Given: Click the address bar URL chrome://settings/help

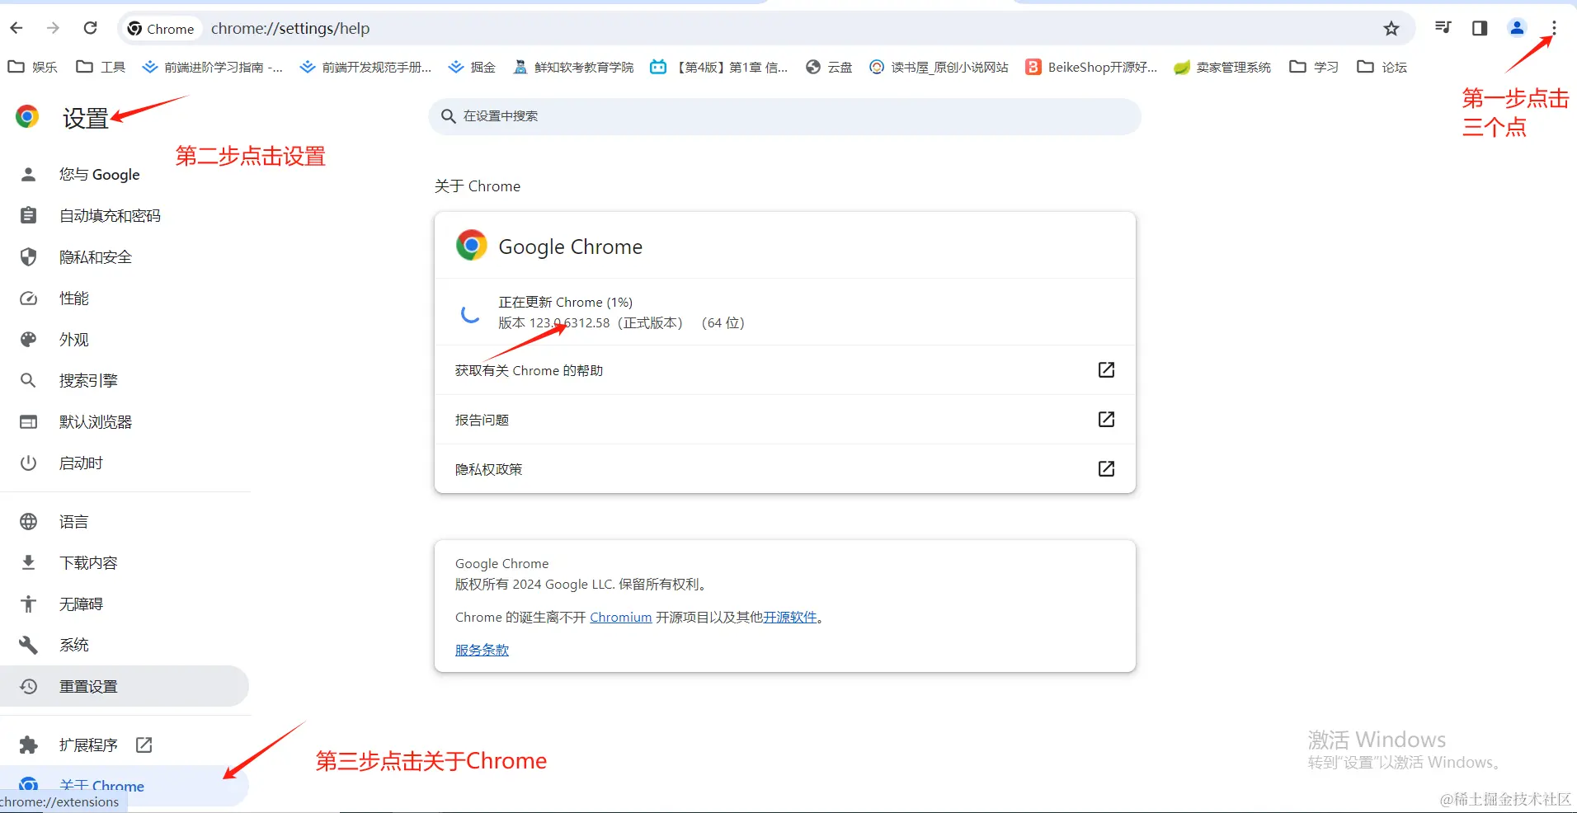Looking at the screenshot, I should point(290,29).
